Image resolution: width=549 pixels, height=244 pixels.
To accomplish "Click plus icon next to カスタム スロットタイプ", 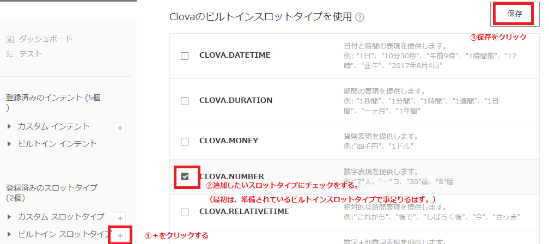I will 120,218.
